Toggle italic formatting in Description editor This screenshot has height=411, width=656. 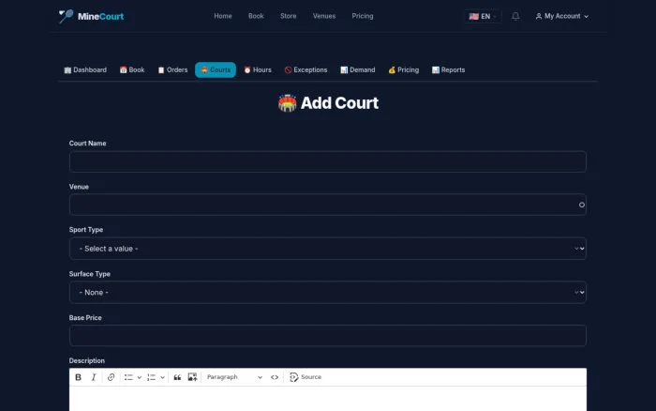coord(94,377)
